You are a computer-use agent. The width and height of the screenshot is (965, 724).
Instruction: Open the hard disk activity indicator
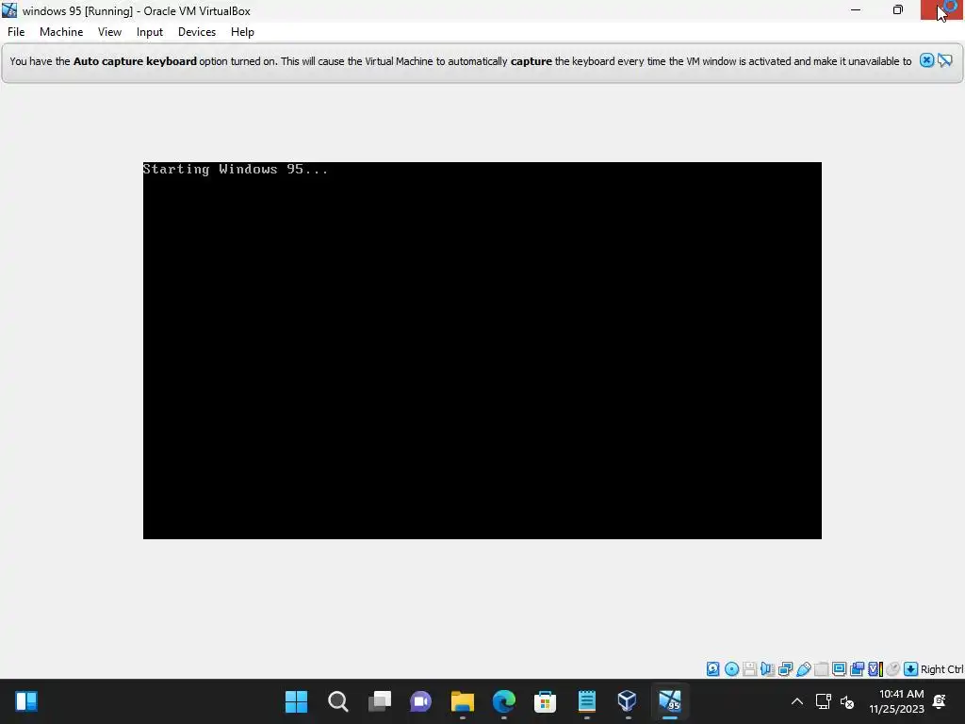tap(712, 669)
